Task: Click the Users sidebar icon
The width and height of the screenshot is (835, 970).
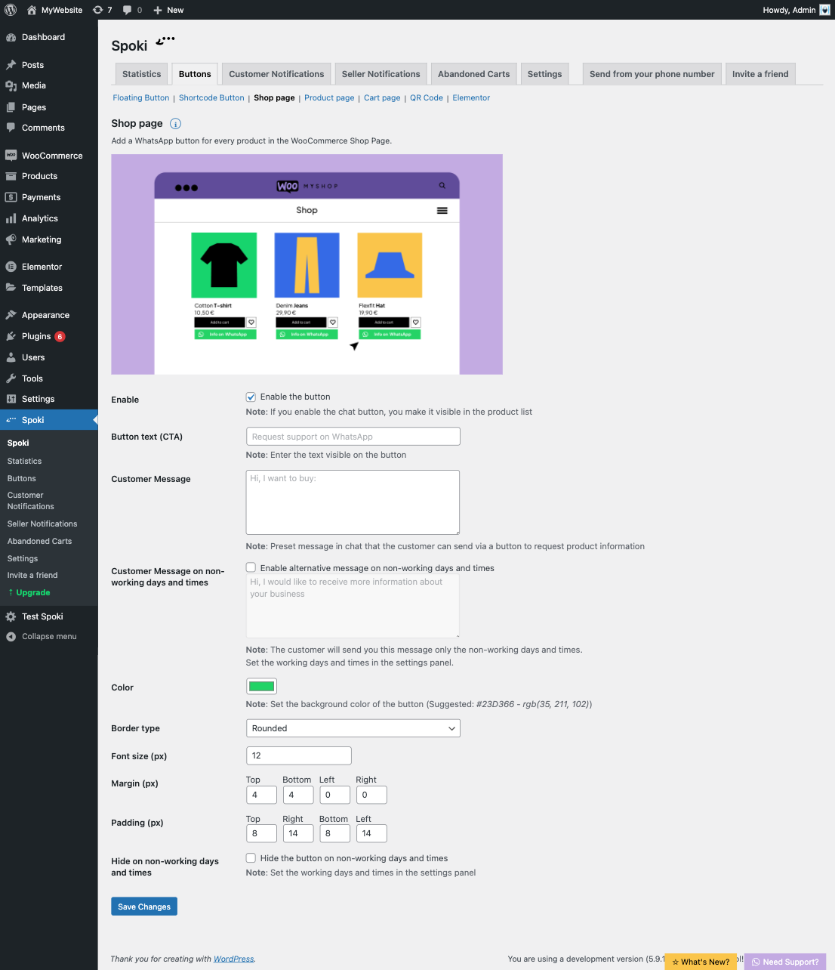Action: 11,357
